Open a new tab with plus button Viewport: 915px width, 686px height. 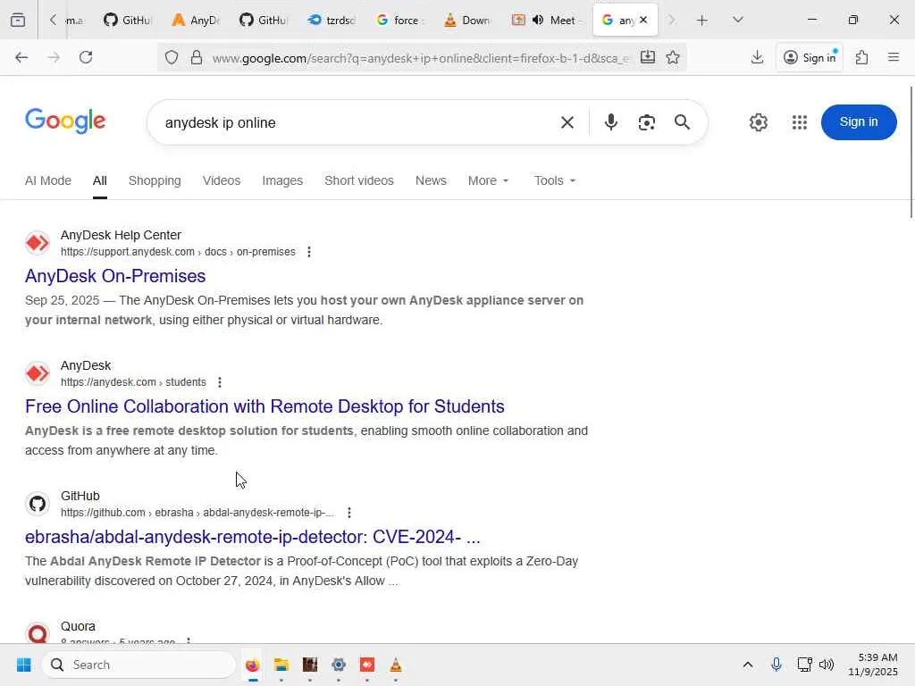point(702,21)
